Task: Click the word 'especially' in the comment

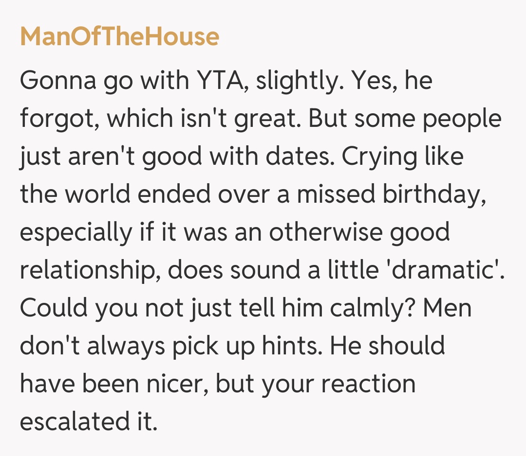Action: point(76,232)
